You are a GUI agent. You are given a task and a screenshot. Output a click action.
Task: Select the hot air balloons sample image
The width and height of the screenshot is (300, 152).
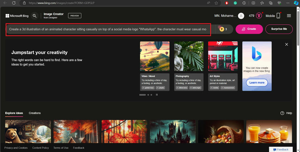pos(155,56)
